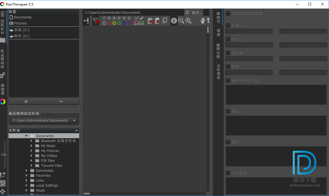The height and width of the screenshot is (196, 329).
Task: Expand the Tencent Files folder
Action: (31, 165)
